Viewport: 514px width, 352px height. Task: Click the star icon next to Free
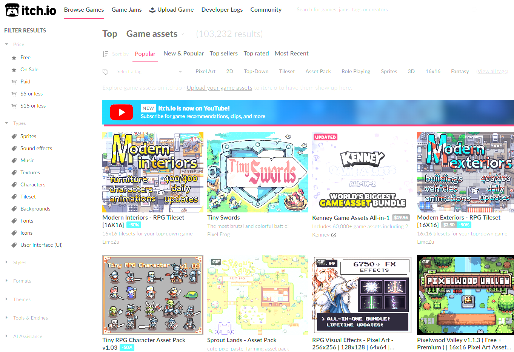pyautogui.click(x=14, y=58)
